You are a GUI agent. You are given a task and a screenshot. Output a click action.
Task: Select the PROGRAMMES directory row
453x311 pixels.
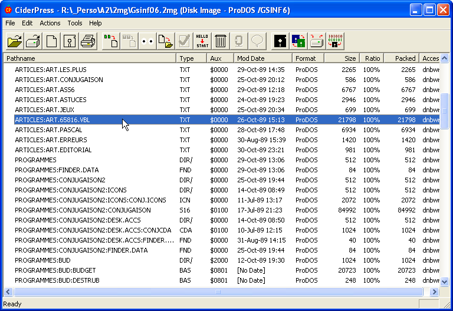[226, 160]
